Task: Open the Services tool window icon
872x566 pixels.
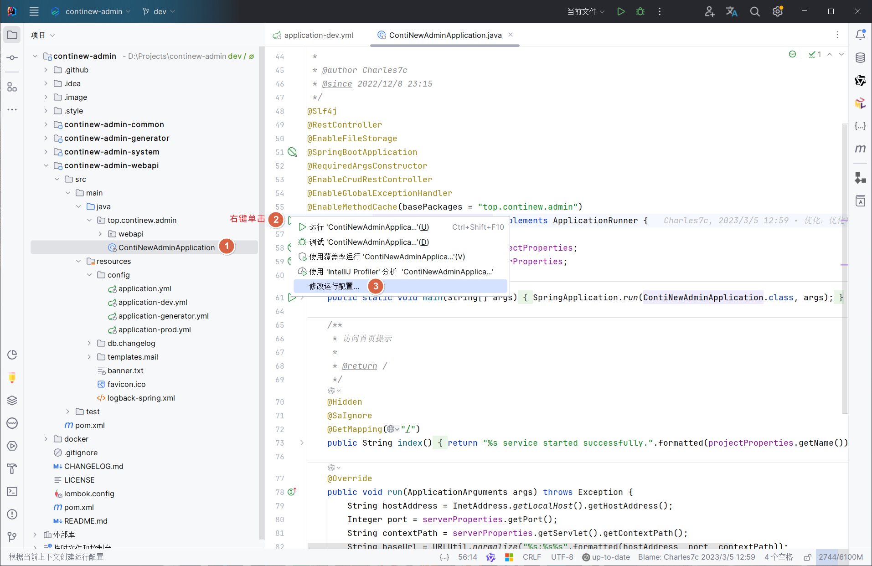Action: [x=12, y=446]
